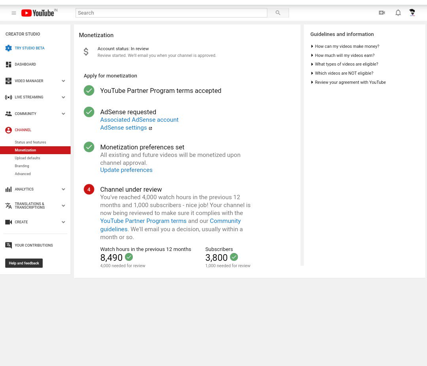This screenshot has width=427, height=366.
Task: Click the green check next to 8,490
Action: point(129,257)
